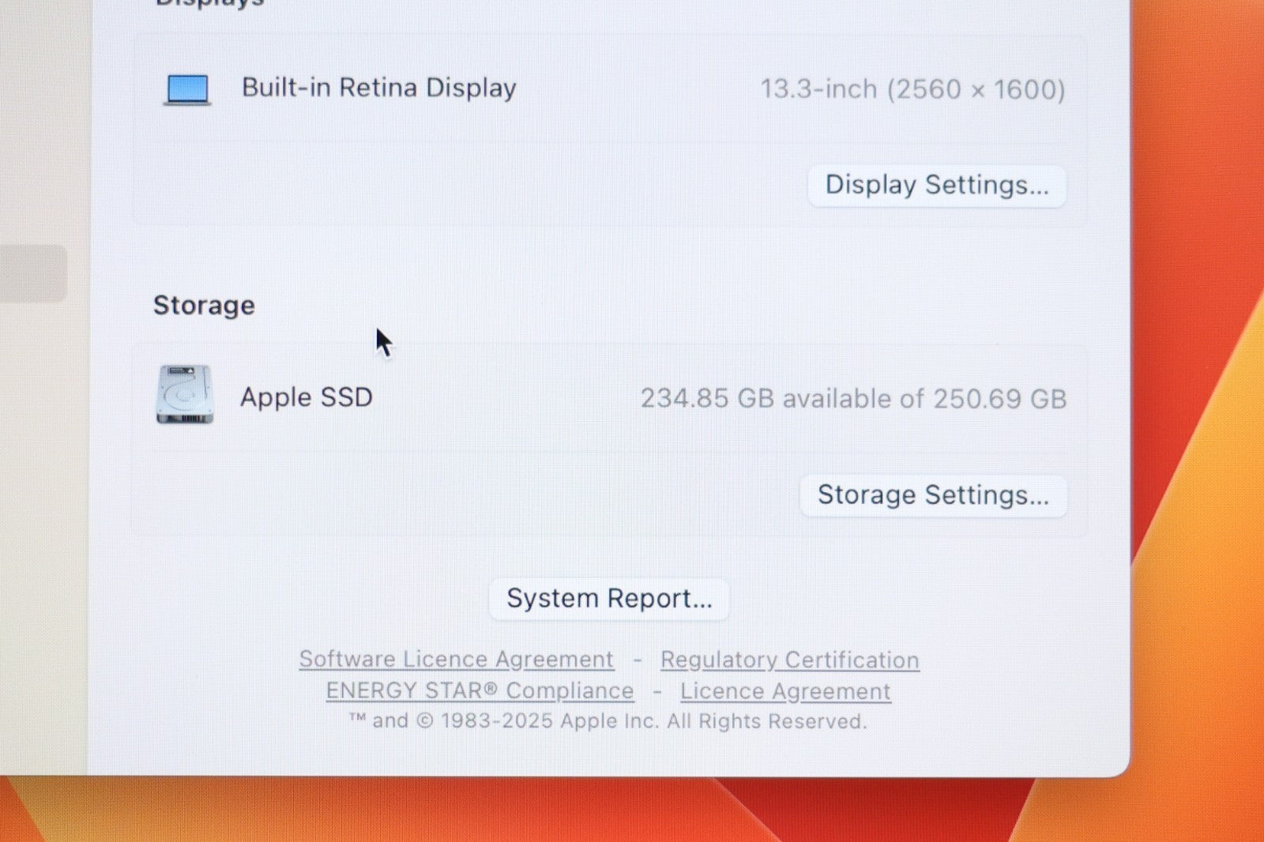Click the partially visible Displays heading
Image resolution: width=1264 pixels, height=842 pixels.
pos(209,4)
